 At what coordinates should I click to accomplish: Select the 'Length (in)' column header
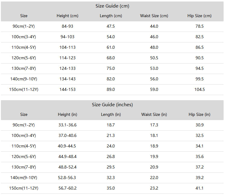[x=111, y=115]
